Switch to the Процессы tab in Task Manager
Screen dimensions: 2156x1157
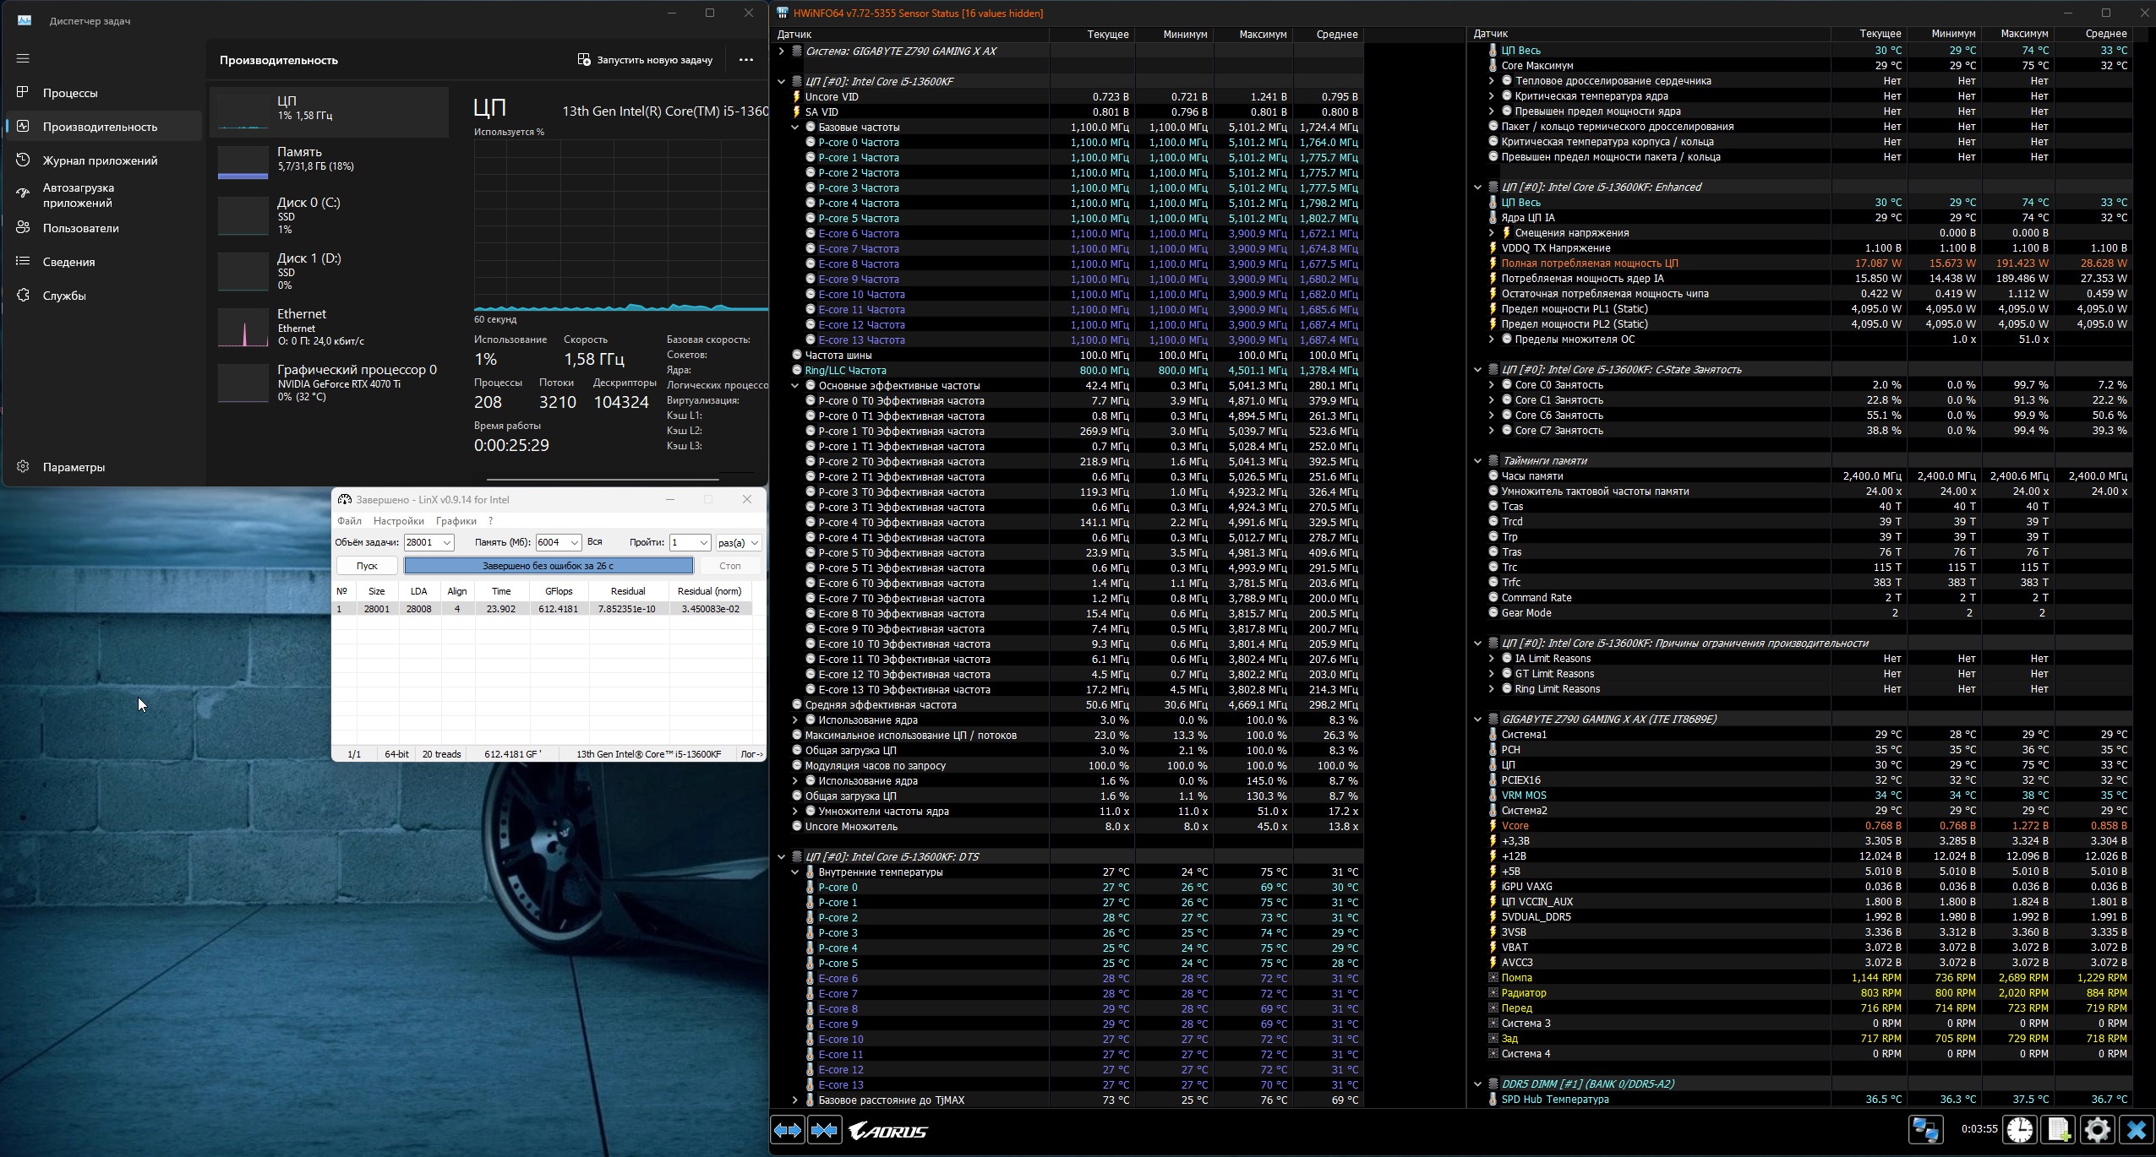[x=70, y=93]
